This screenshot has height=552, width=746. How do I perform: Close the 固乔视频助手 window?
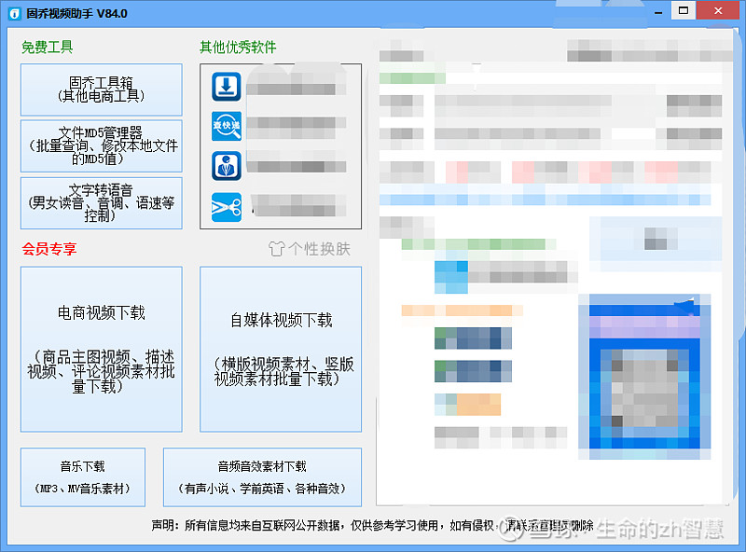[718, 10]
